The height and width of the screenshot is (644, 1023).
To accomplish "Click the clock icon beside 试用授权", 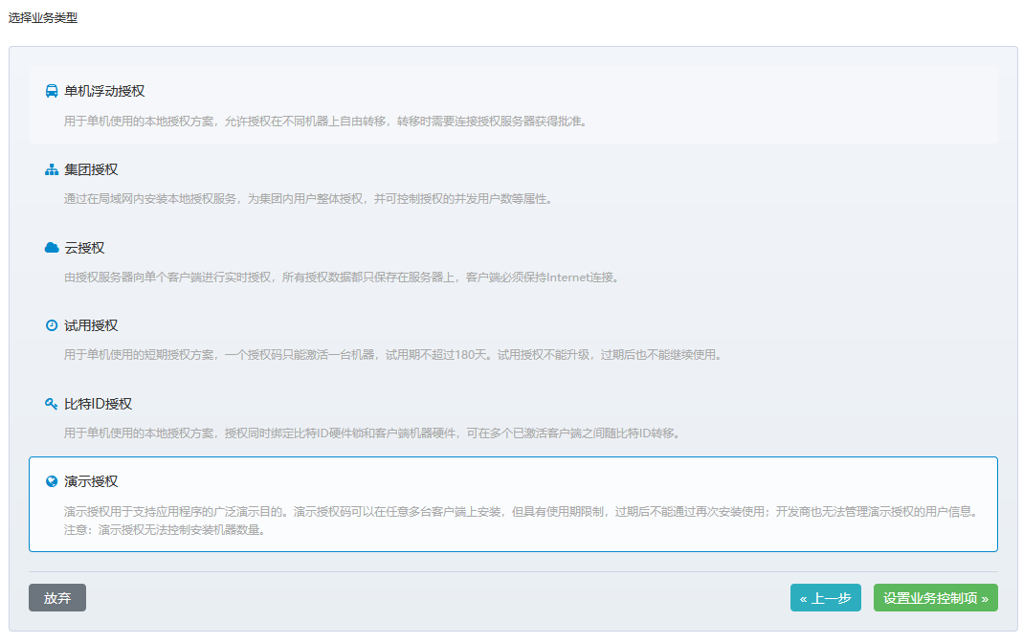I will pos(51,325).
